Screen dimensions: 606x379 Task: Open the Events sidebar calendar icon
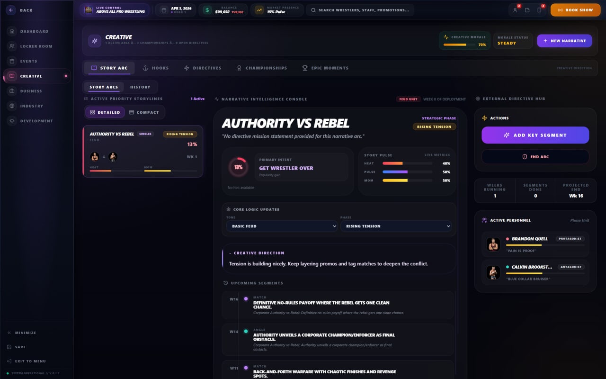(x=12, y=61)
